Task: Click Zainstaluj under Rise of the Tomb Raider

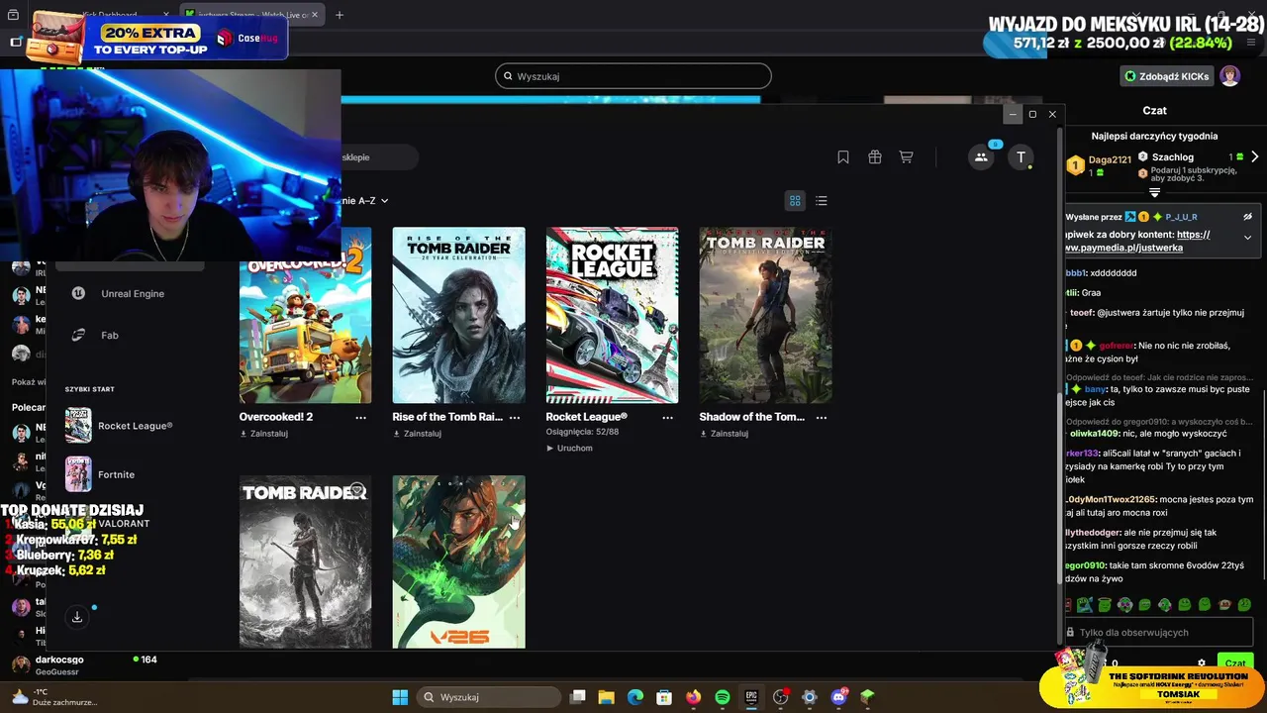Action: click(x=417, y=434)
